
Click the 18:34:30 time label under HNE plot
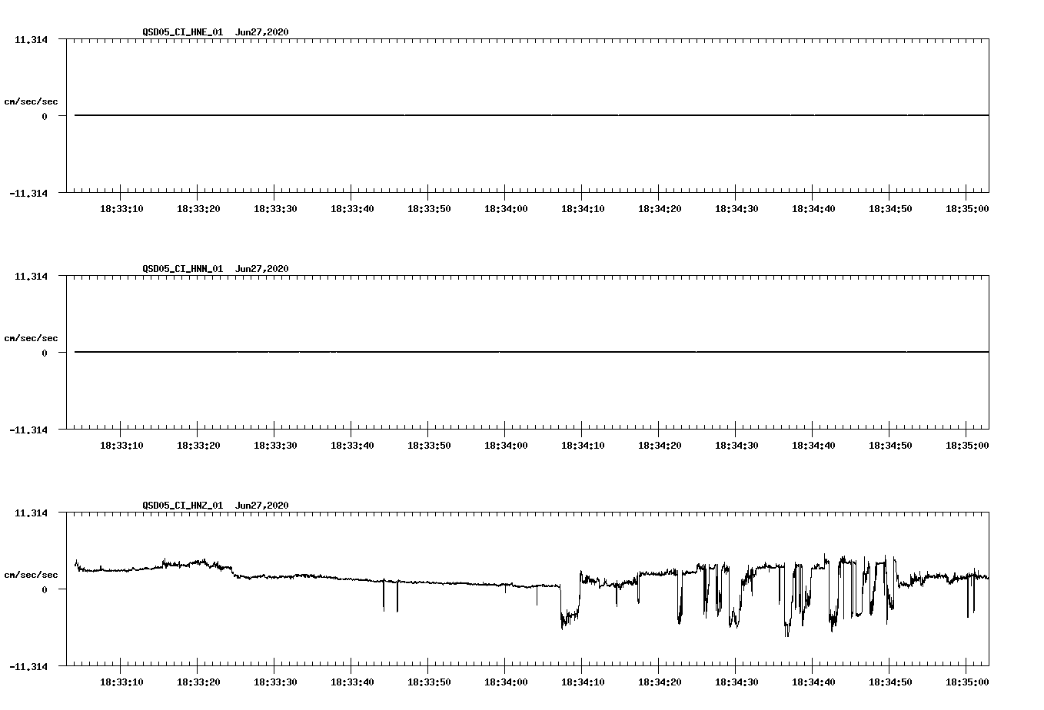[x=736, y=209]
